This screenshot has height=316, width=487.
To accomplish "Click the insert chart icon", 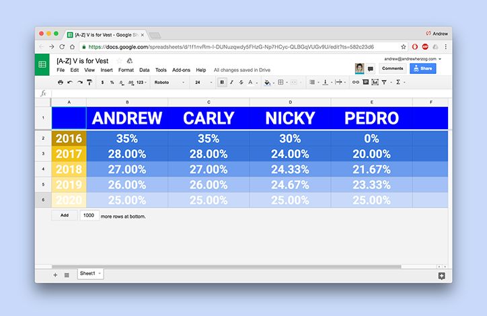I will click(375, 82).
